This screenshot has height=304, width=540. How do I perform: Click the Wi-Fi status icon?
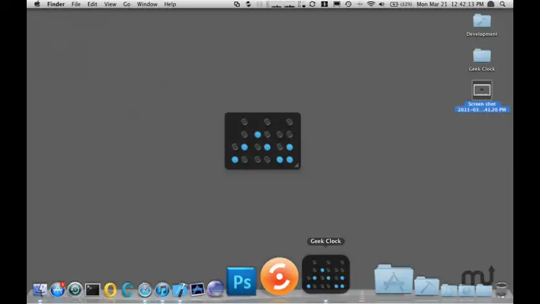pos(371,4)
